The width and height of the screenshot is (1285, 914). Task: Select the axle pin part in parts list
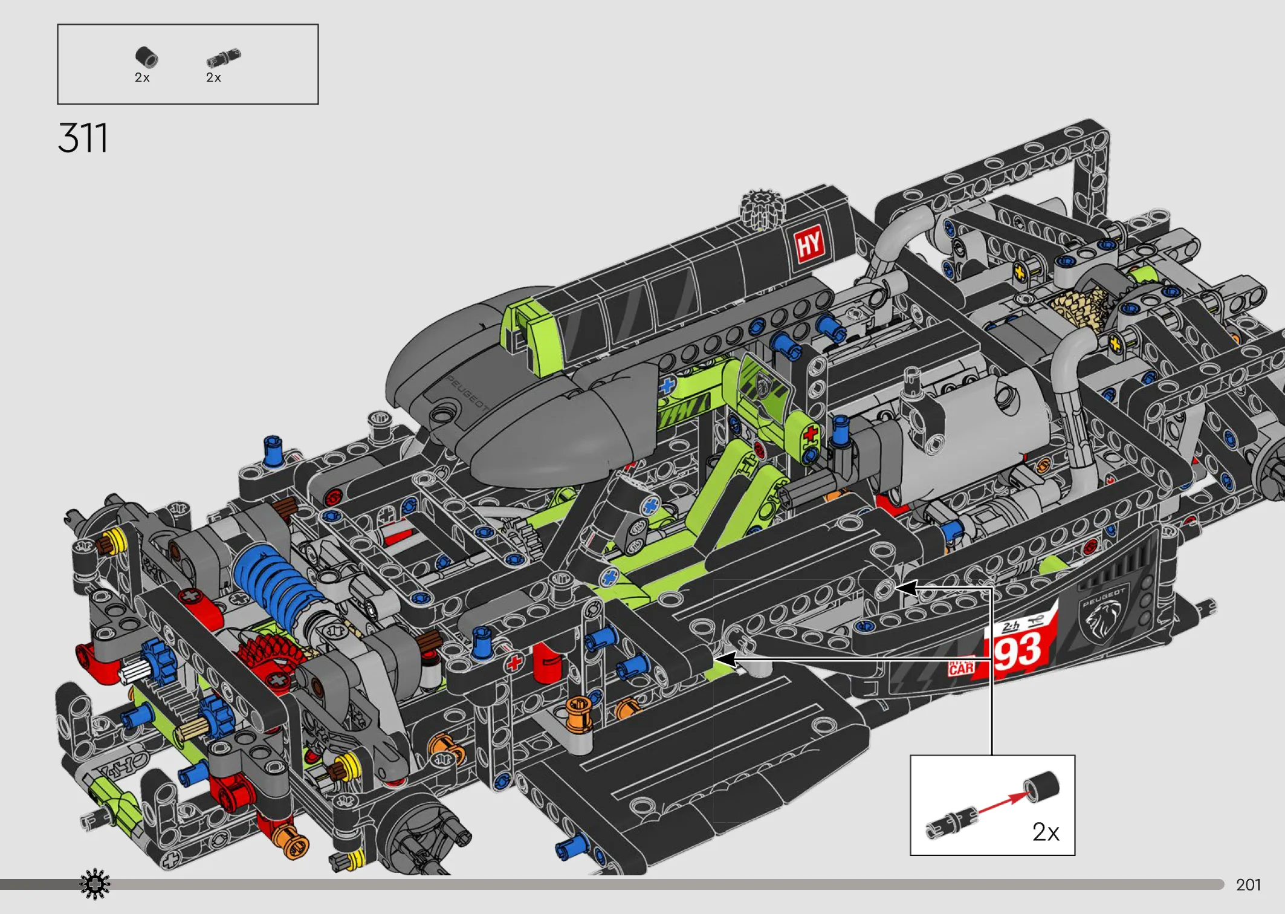[x=223, y=58]
